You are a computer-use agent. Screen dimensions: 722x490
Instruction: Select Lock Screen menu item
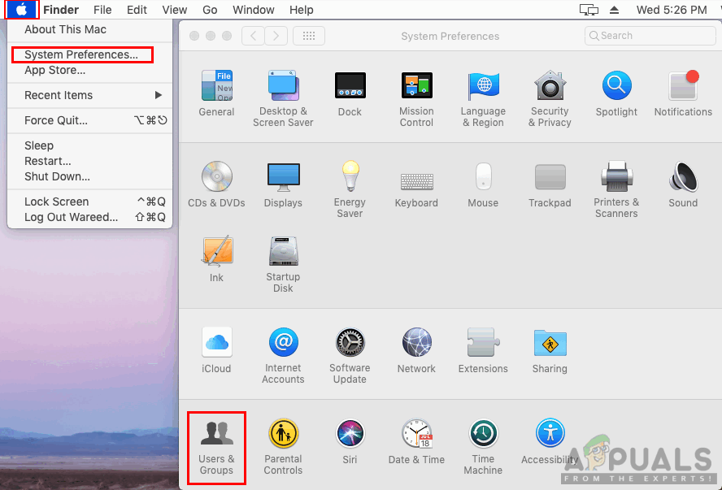point(89,202)
